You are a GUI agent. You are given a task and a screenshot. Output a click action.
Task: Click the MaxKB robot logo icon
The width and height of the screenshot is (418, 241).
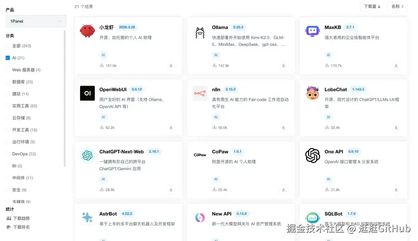(312, 31)
